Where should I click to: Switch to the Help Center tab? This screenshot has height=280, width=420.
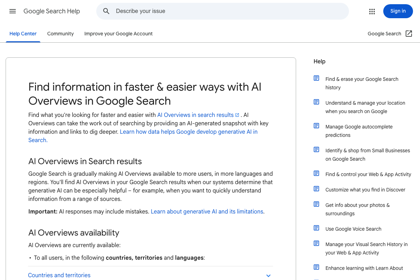point(23,34)
